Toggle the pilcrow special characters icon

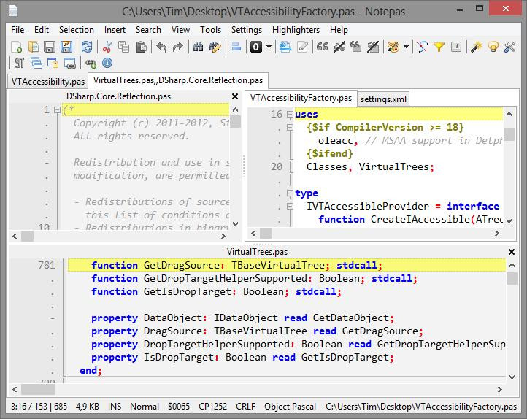coord(20,63)
